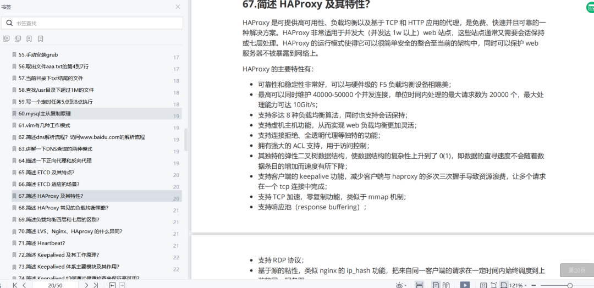Viewport: 594px width, 288px height.
Task: Switch to two-page layout
Action: [446, 285]
